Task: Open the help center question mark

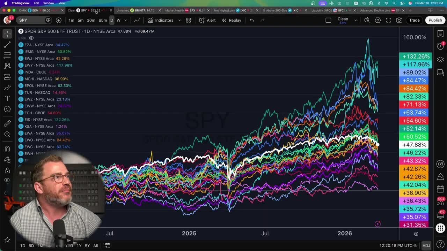Action: pyautogui.click(x=440, y=245)
